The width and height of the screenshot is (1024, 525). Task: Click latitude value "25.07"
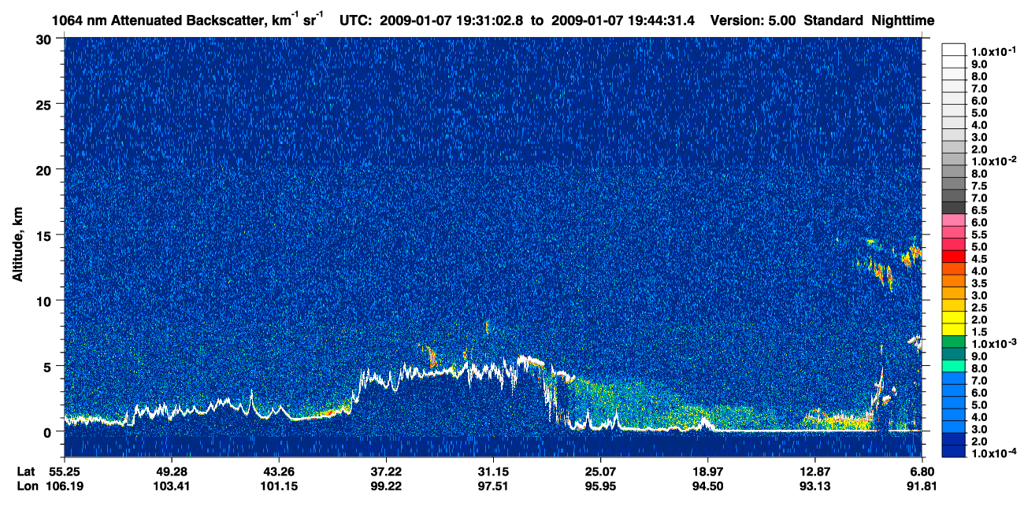600,471
